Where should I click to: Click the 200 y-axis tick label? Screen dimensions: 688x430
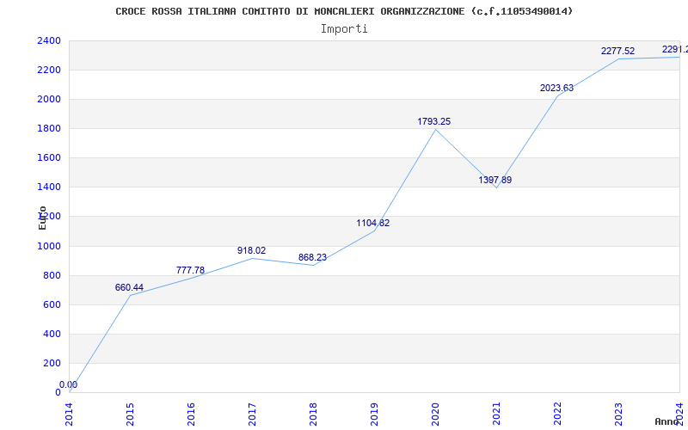52,363
